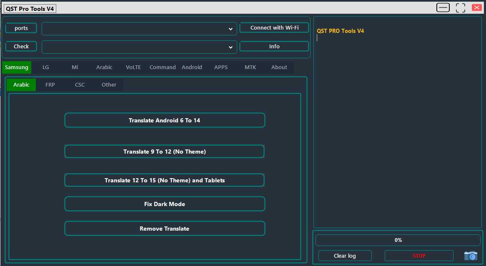Switch to the CSC sub-tab
Screen dimensions: 486x266
point(80,85)
